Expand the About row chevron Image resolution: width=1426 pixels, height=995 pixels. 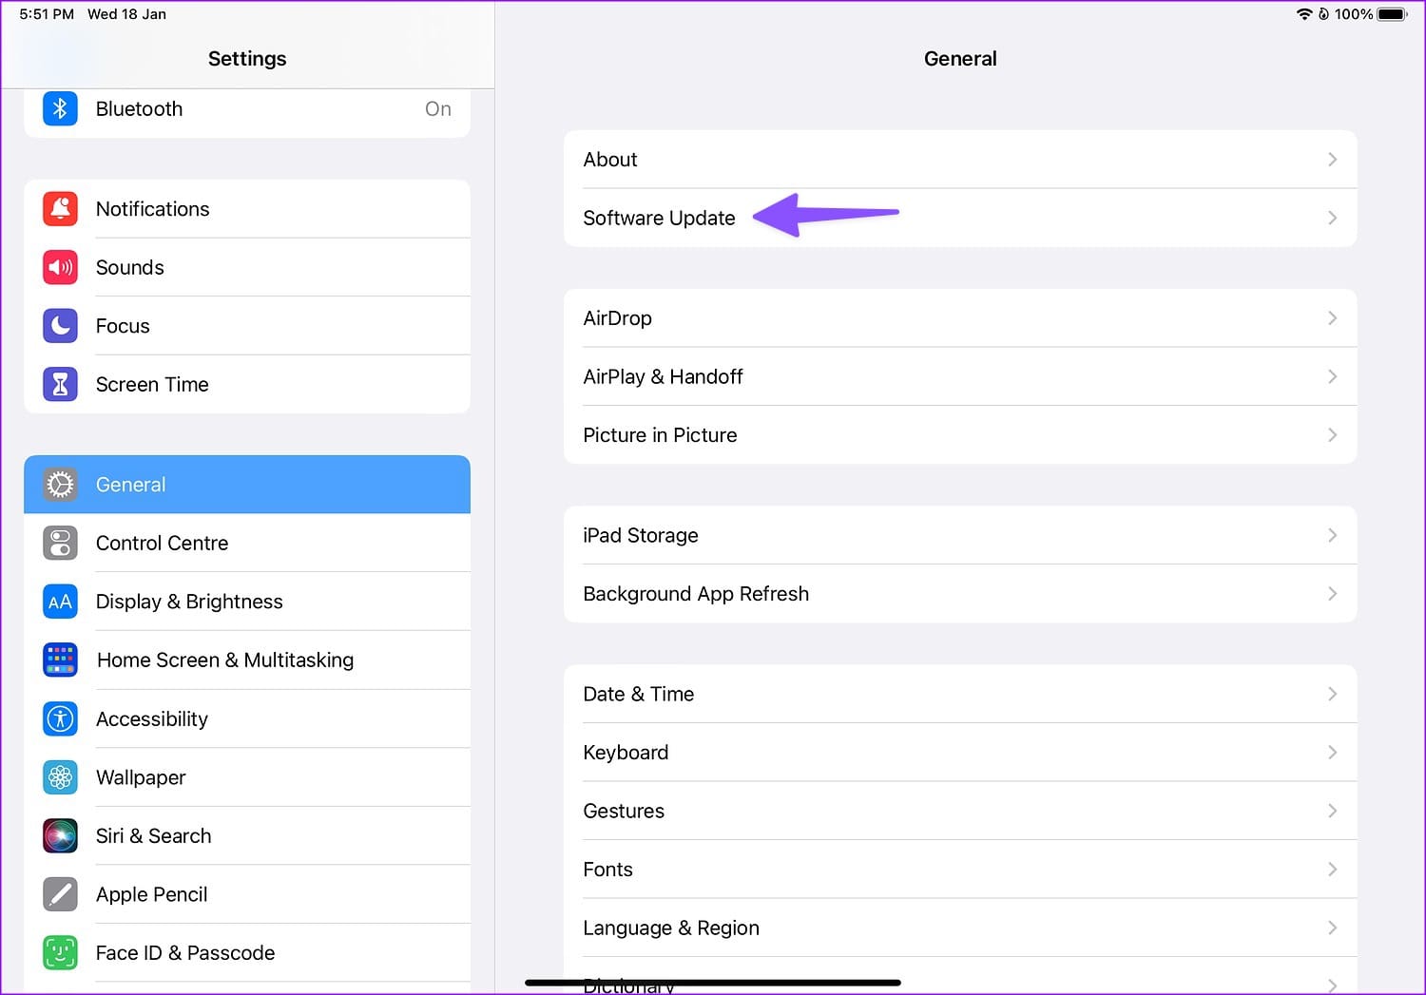coord(1333,160)
